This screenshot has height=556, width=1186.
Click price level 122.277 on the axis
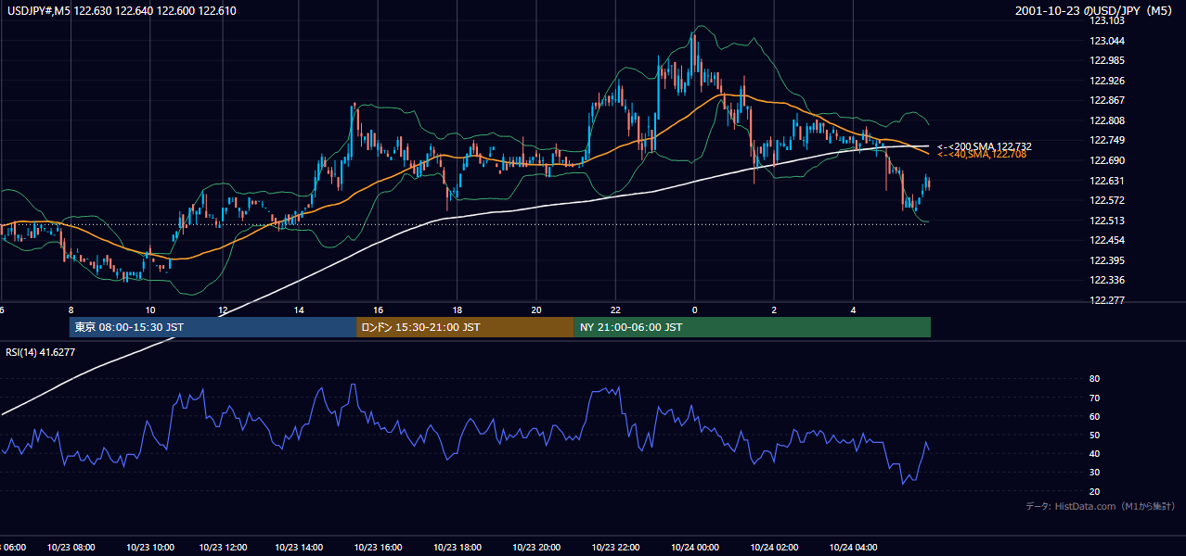pyautogui.click(x=1106, y=300)
